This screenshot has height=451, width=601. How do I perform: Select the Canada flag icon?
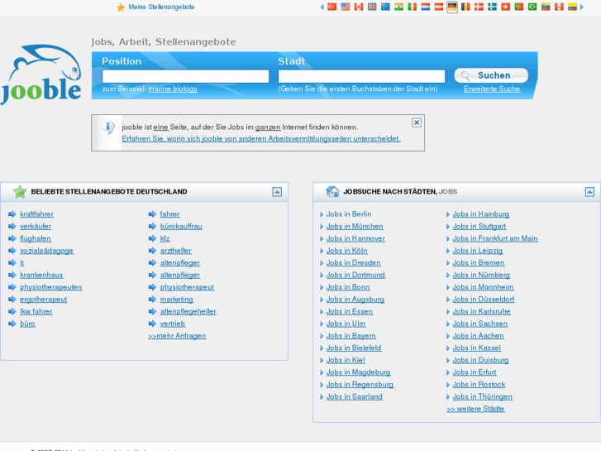(359, 7)
